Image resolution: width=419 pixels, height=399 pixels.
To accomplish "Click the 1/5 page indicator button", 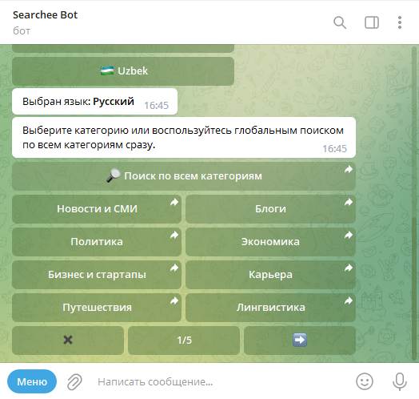I will [184, 340].
